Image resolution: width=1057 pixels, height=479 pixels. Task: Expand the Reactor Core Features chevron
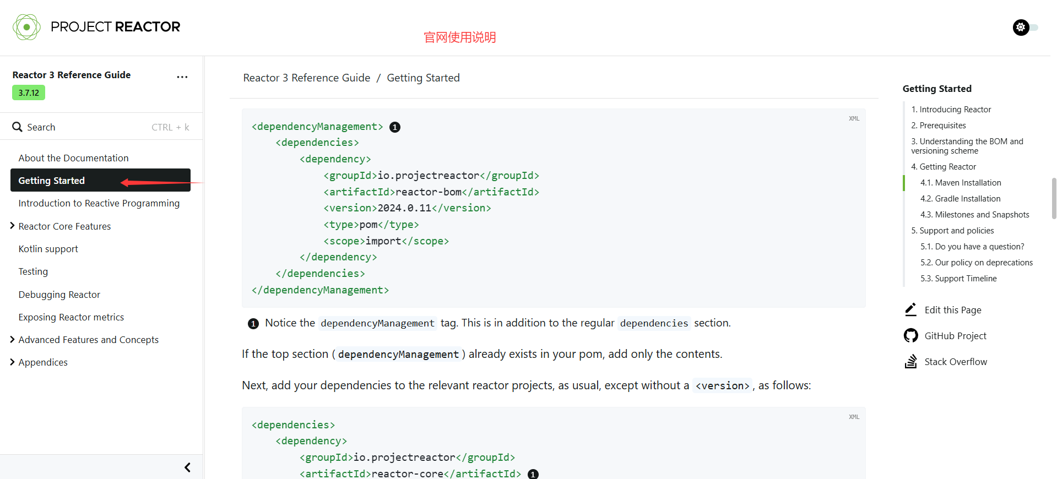[12, 226]
